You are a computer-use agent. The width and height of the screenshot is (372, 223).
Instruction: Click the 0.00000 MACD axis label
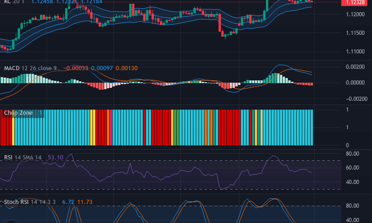pos(355,83)
